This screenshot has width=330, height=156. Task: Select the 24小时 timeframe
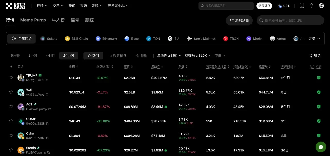(69, 55)
